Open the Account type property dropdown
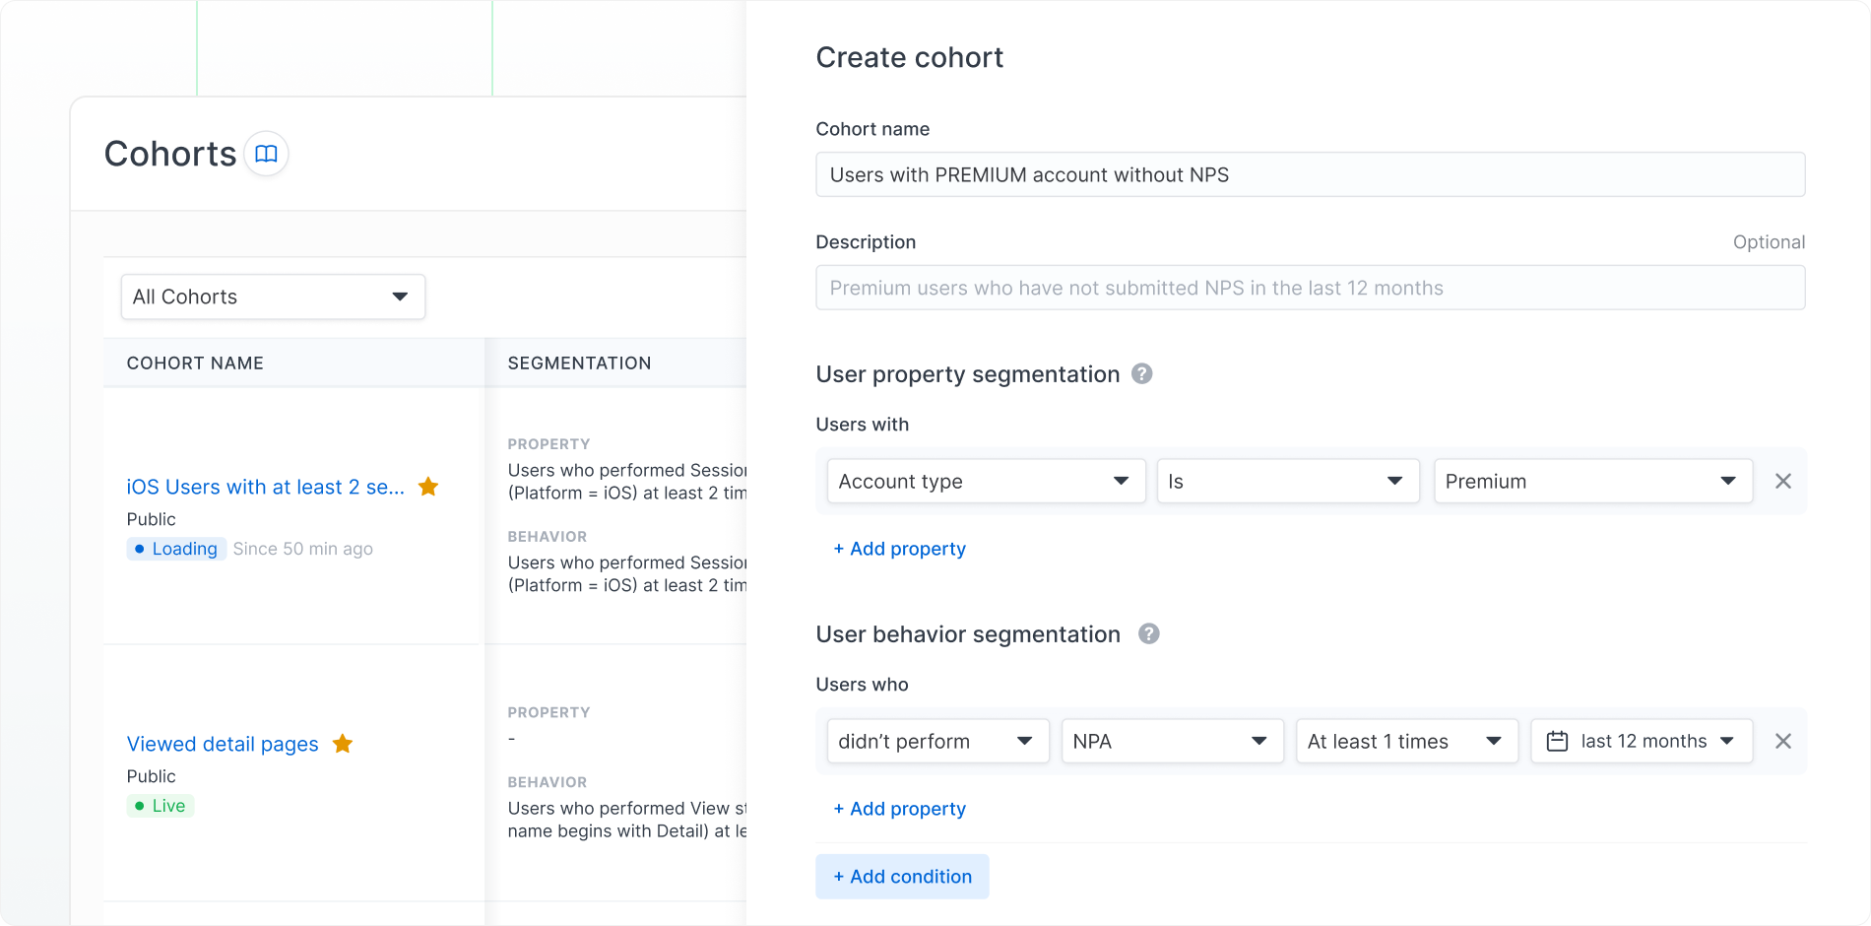Image resolution: width=1871 pixels, height=926 pixels. point(985,481)
